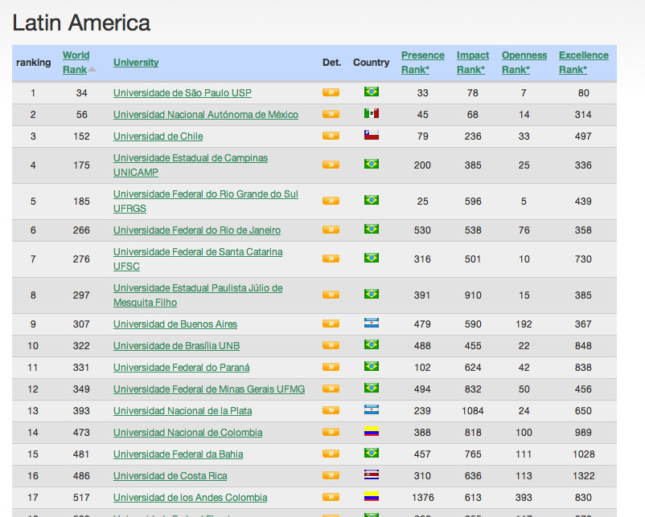Open details icon for Universidade Estadual Paulista row

(x=331, y=295)
